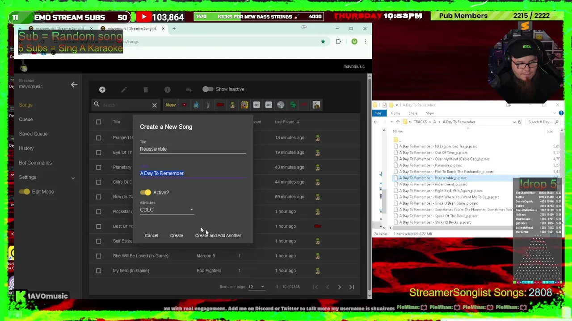
Task: Click the bookmark star in Chrome
Action: [x=323, y=41]
